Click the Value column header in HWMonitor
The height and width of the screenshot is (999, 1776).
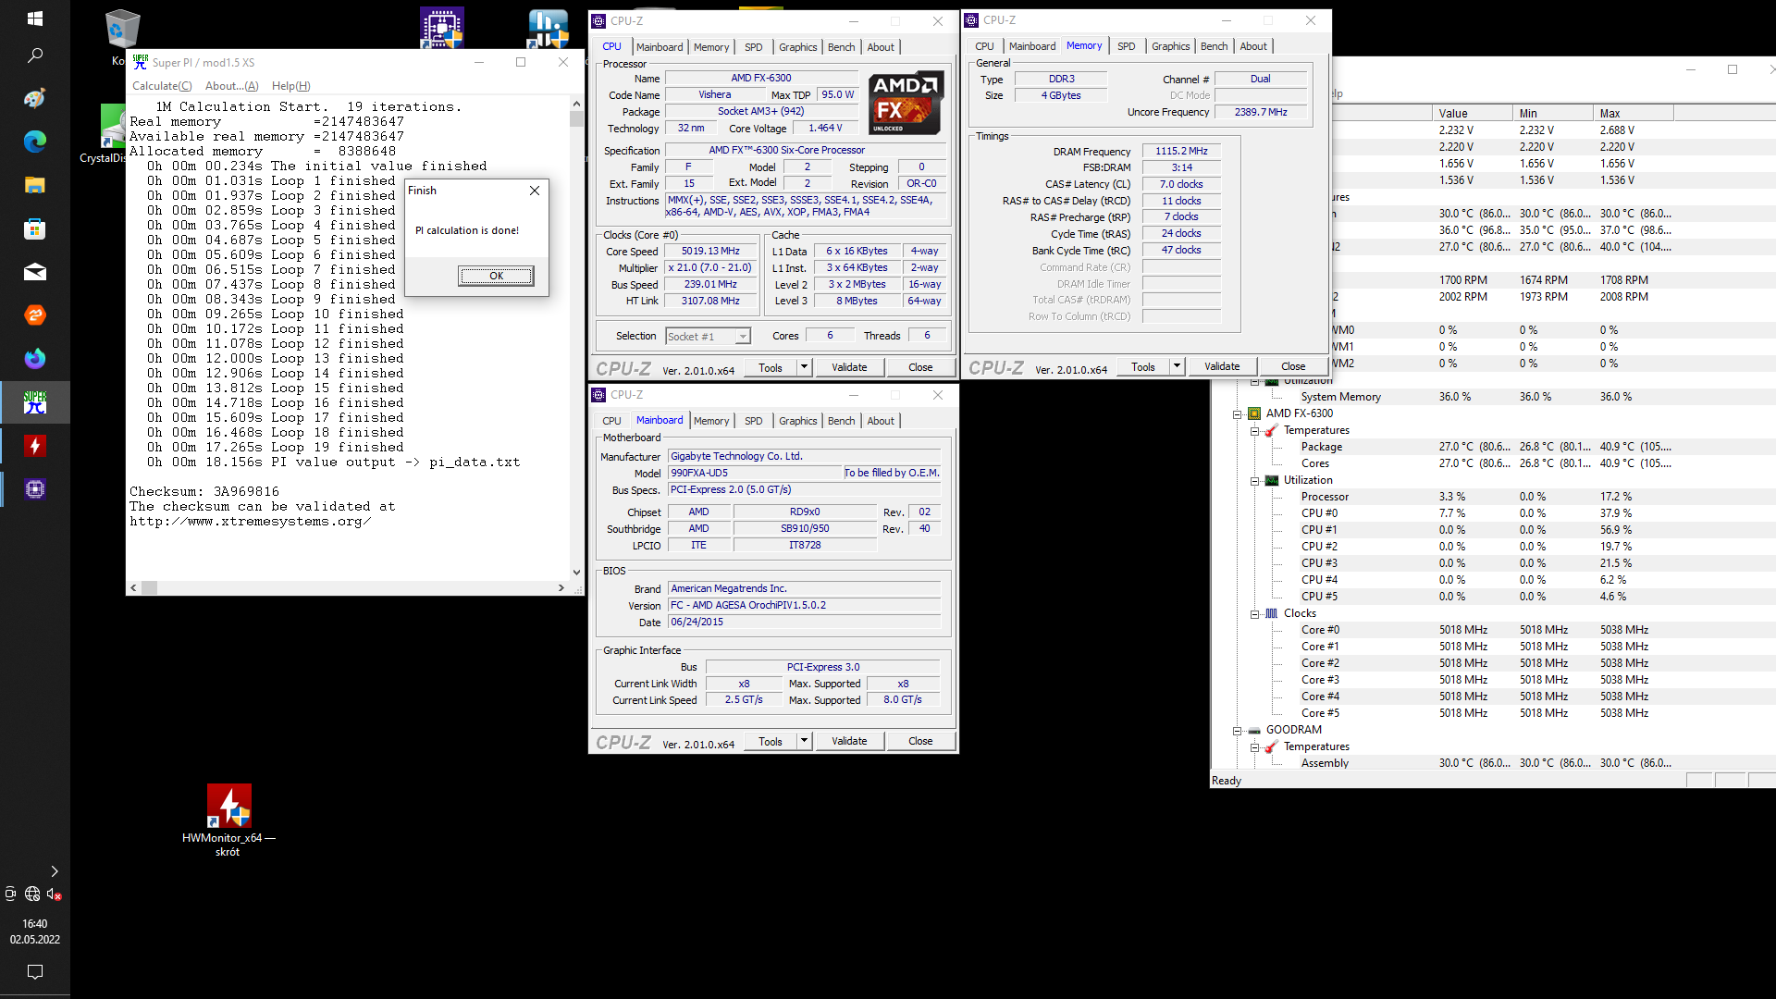1473,113
